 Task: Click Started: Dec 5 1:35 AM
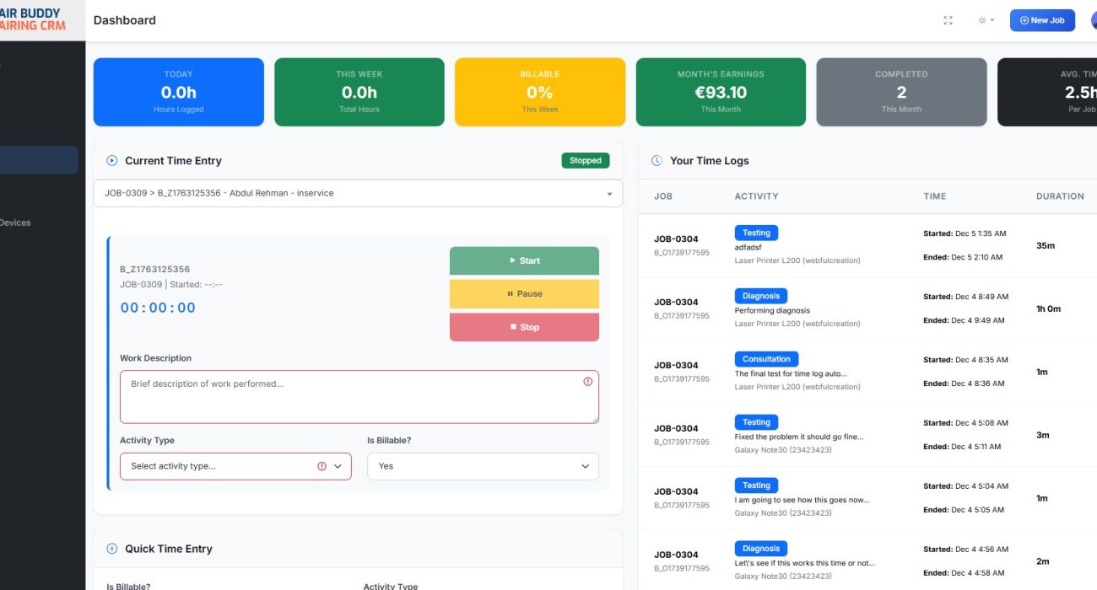pos(965,233)
